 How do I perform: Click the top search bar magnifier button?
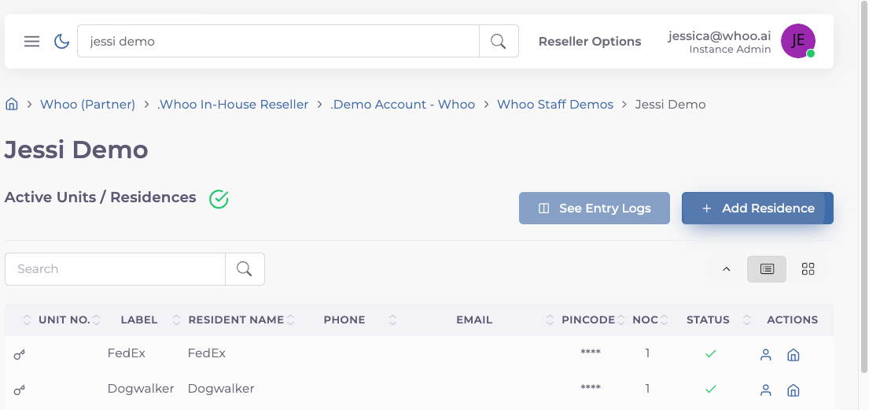click(499, 41)
